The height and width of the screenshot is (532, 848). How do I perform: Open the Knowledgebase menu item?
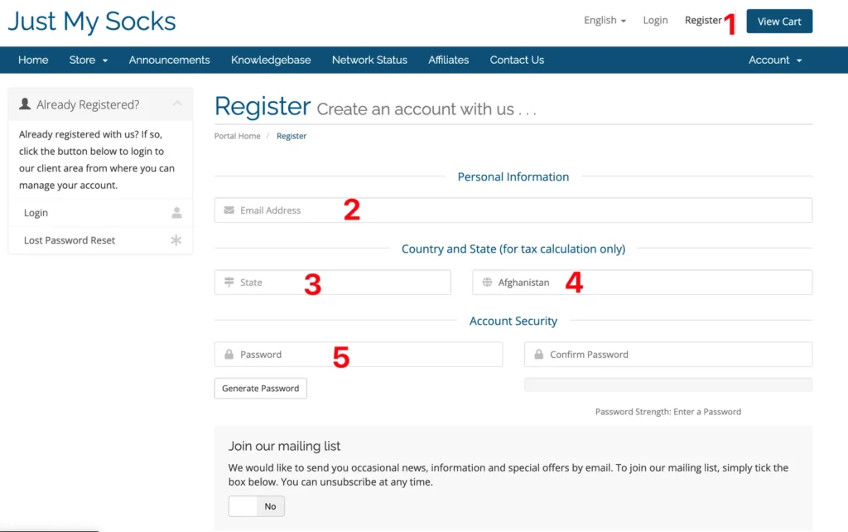coord(271,60)
